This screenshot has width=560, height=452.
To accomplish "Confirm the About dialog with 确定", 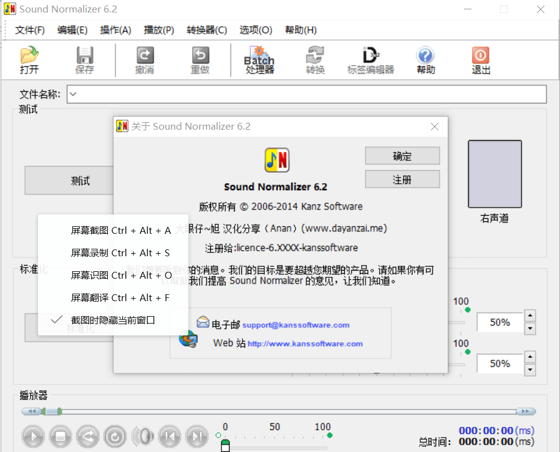I will coord(402,155).
